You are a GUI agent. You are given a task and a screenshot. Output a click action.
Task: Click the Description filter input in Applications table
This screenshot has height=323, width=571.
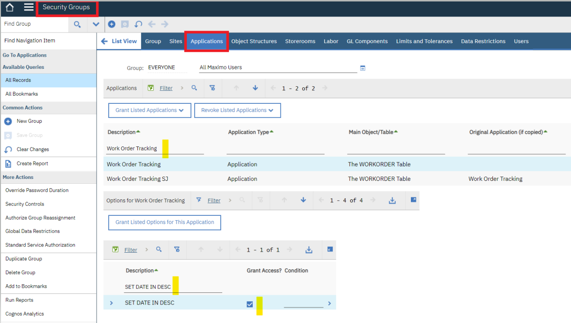coord(154,148)
